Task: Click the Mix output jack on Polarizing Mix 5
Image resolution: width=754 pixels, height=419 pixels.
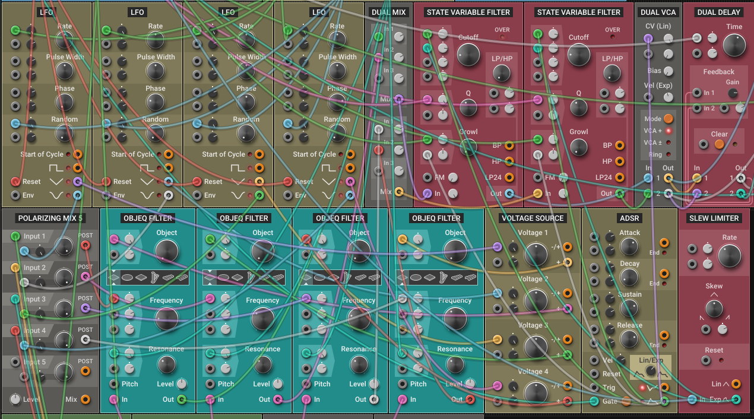Action: [85, 399]
